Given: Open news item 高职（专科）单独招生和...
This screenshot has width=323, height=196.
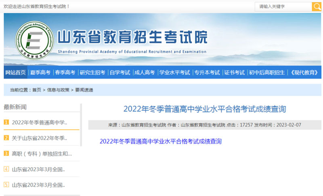Looking at the screenshot, I should pos(42,153).
